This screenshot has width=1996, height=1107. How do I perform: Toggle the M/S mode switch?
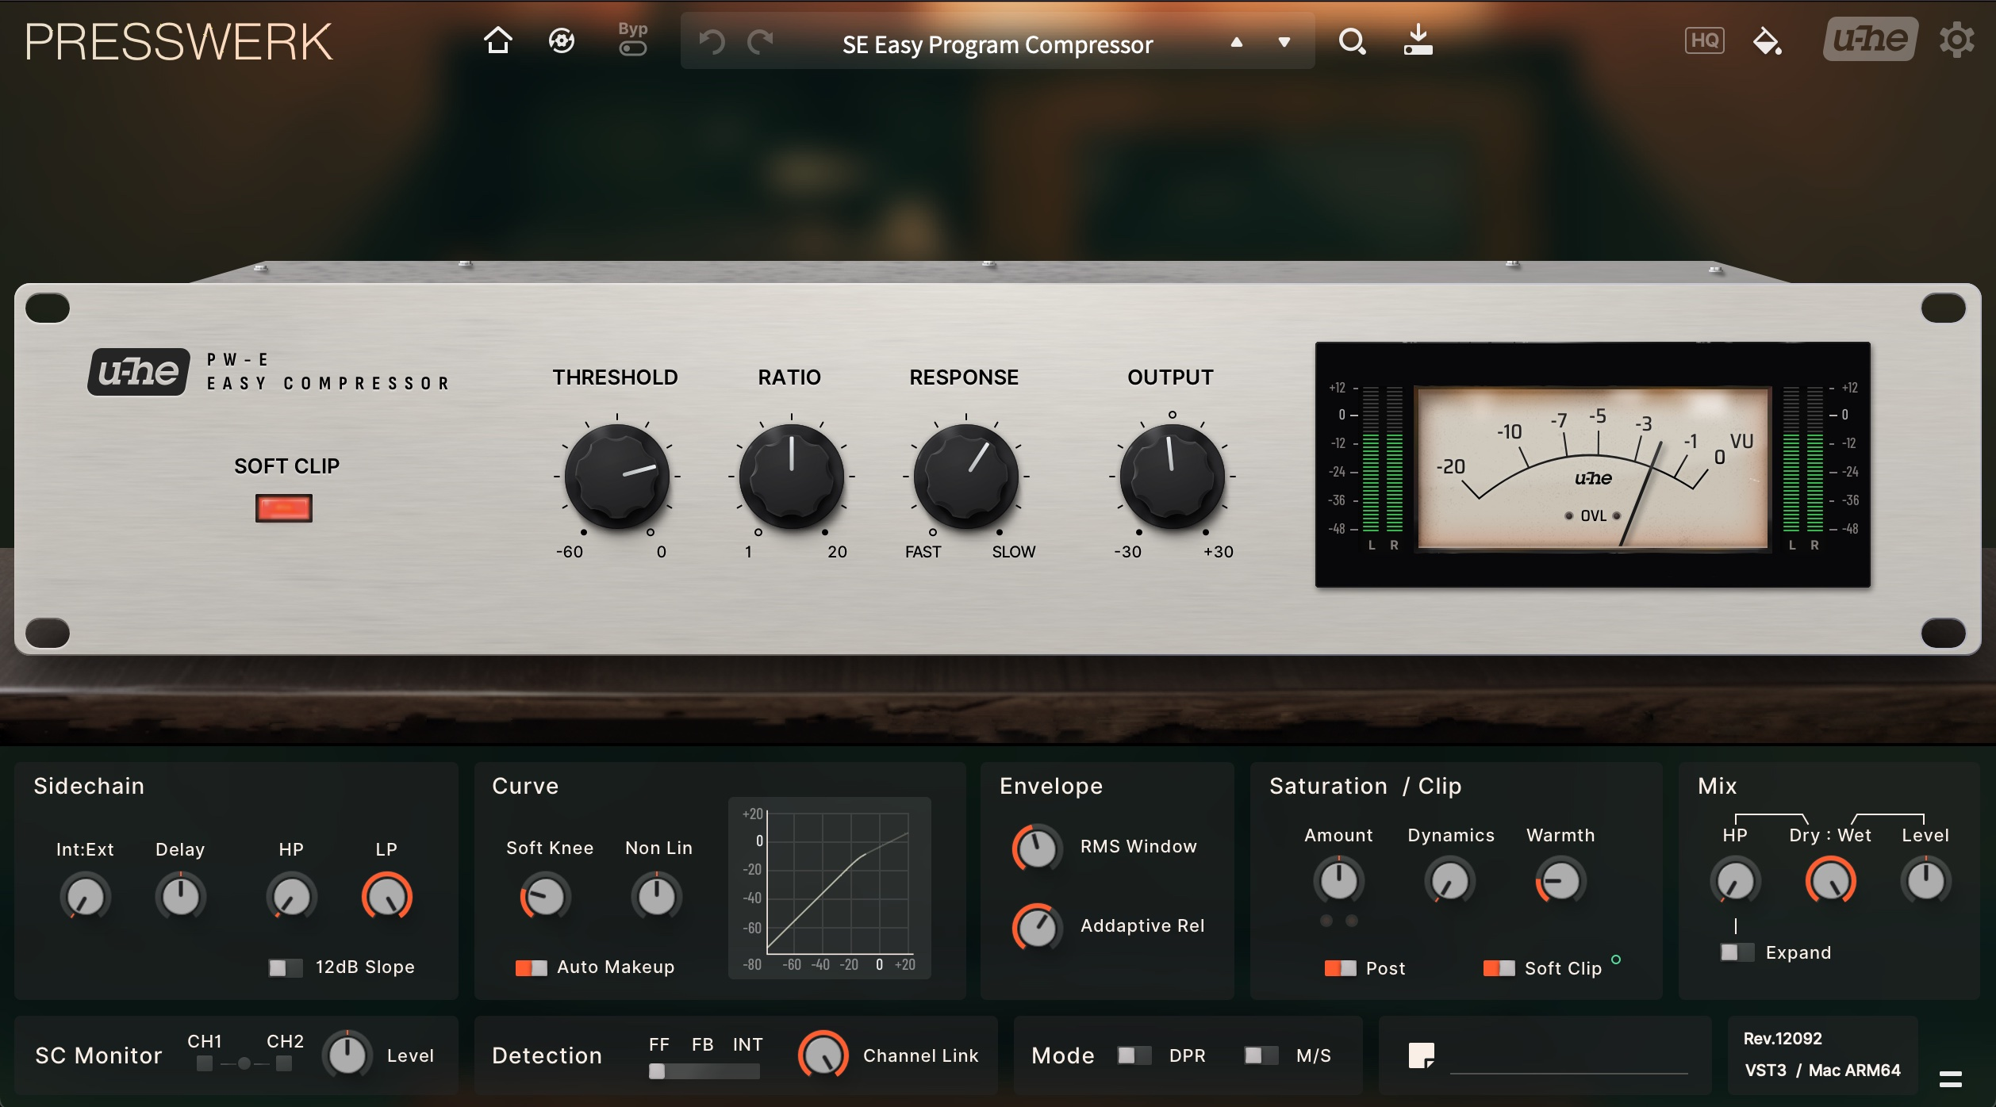(1260, 1055)
